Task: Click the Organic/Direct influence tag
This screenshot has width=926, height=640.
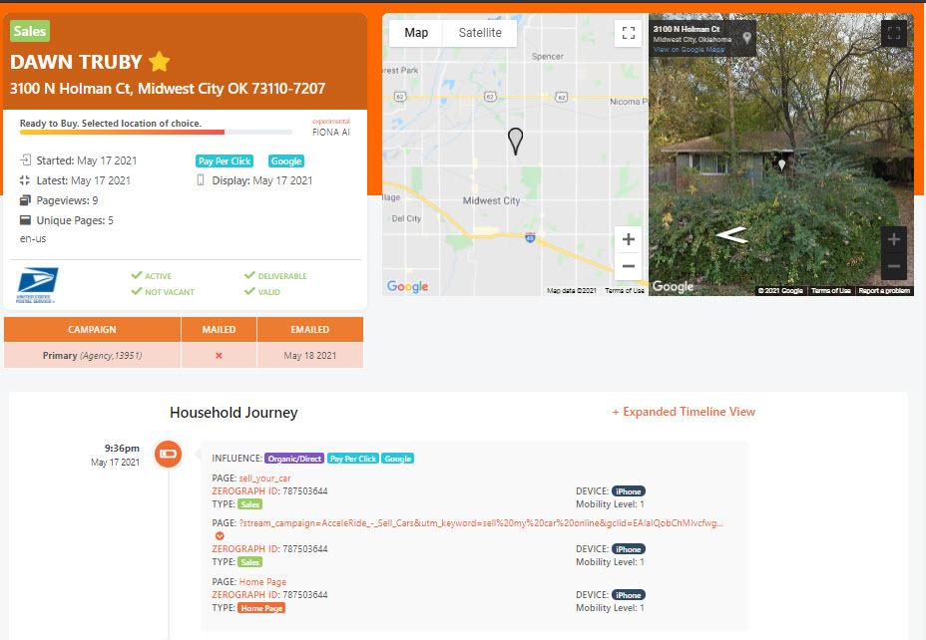Action: point(294,459)
